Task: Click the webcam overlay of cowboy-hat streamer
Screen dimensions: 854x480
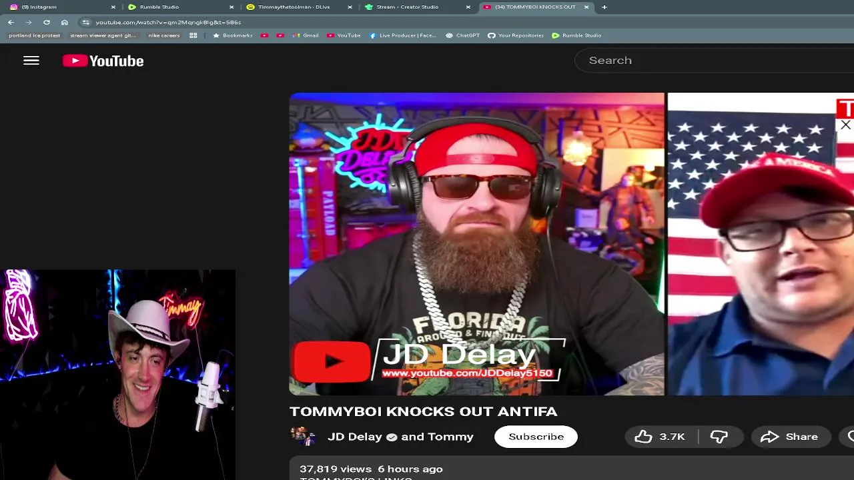Action: 117,375
